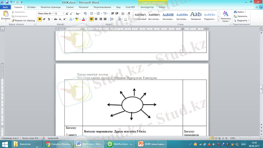Toggle strikethrough text formatting
Screen dimensions: 263x148
click(x=55, y=19)
